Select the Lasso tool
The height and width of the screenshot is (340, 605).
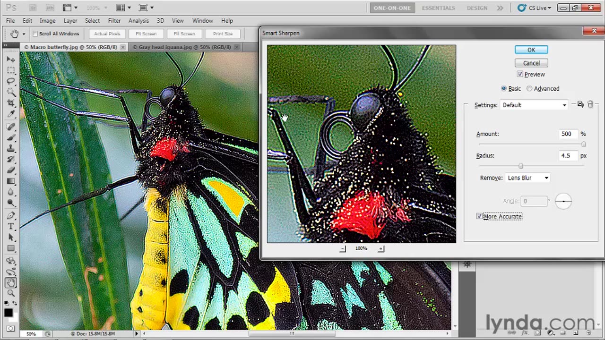pos(11,81)
